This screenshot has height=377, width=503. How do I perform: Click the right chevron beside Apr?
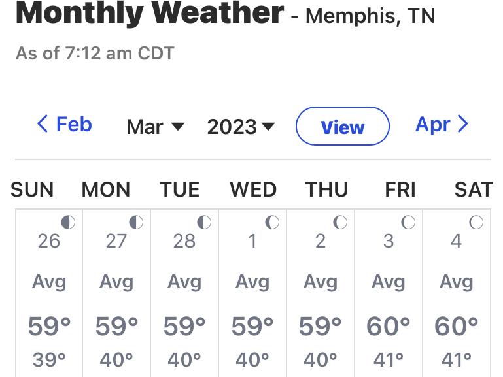point(462,123)
